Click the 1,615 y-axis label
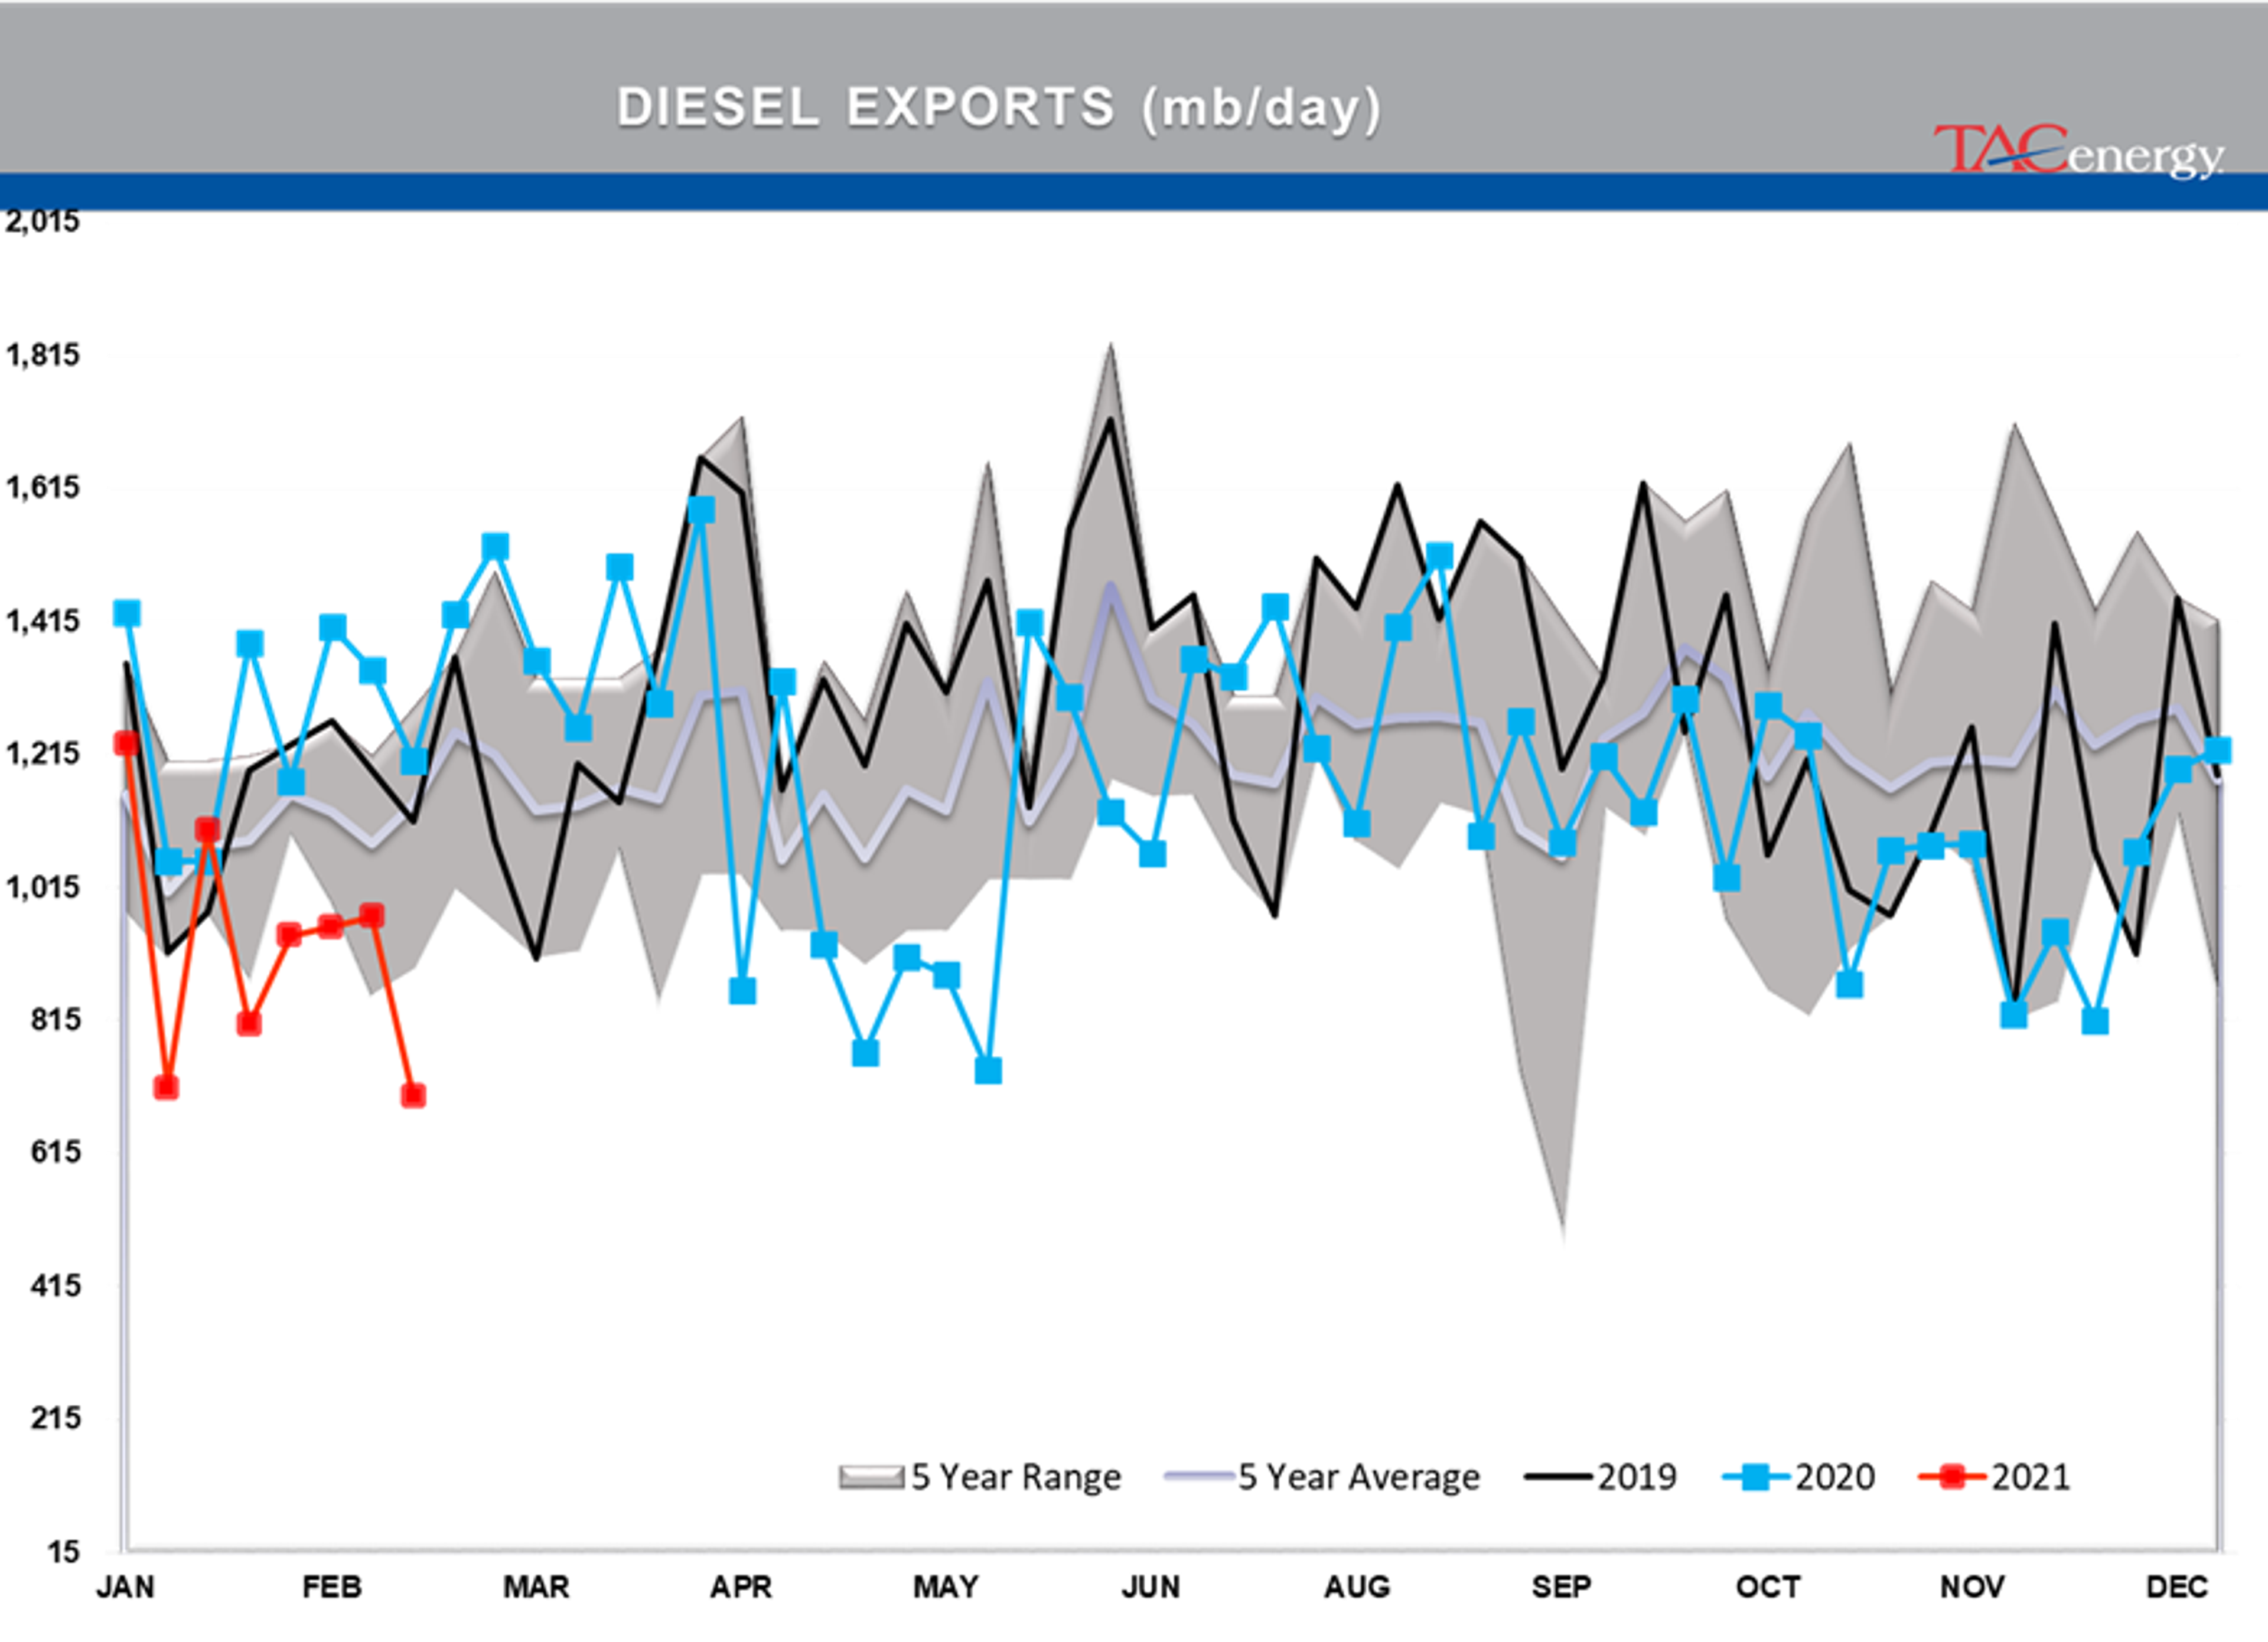Screen dimensions: 2268x1642 click(42, 488)
